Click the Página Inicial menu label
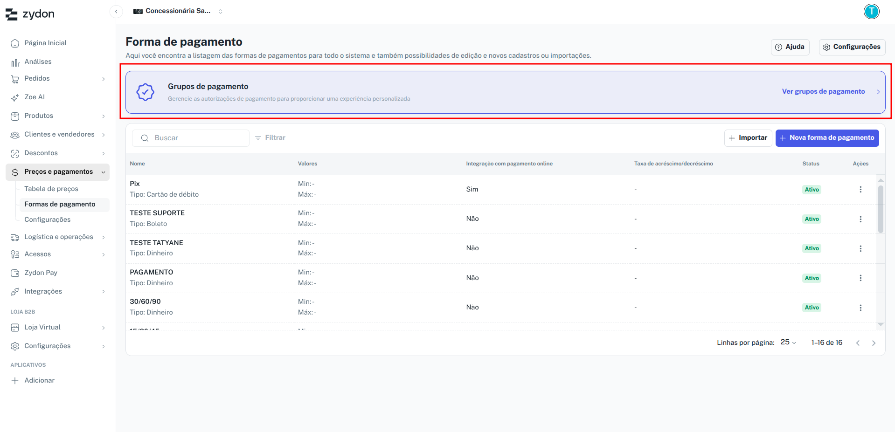 [46, 43]
